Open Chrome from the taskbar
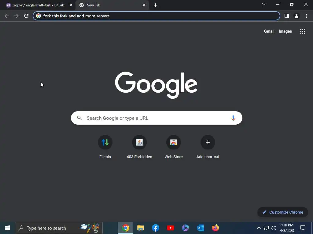313x234 pixels. (x=126, y=228)
